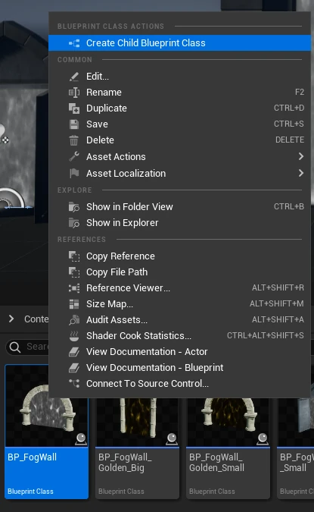This screenshot has height=512, width=314.
Task: Open Size Map... entry
Action: [x=179, y=304]
